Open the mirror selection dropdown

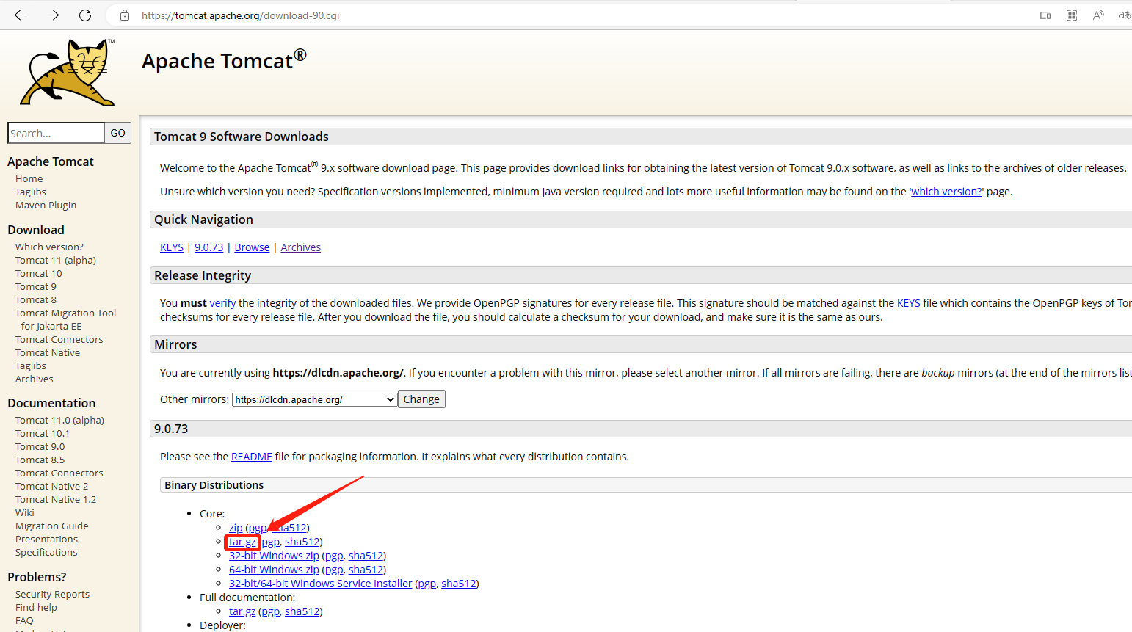[x=315, y=399]
